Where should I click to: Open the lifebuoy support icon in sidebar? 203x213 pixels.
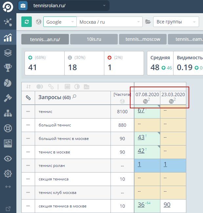tap(8, 128)
